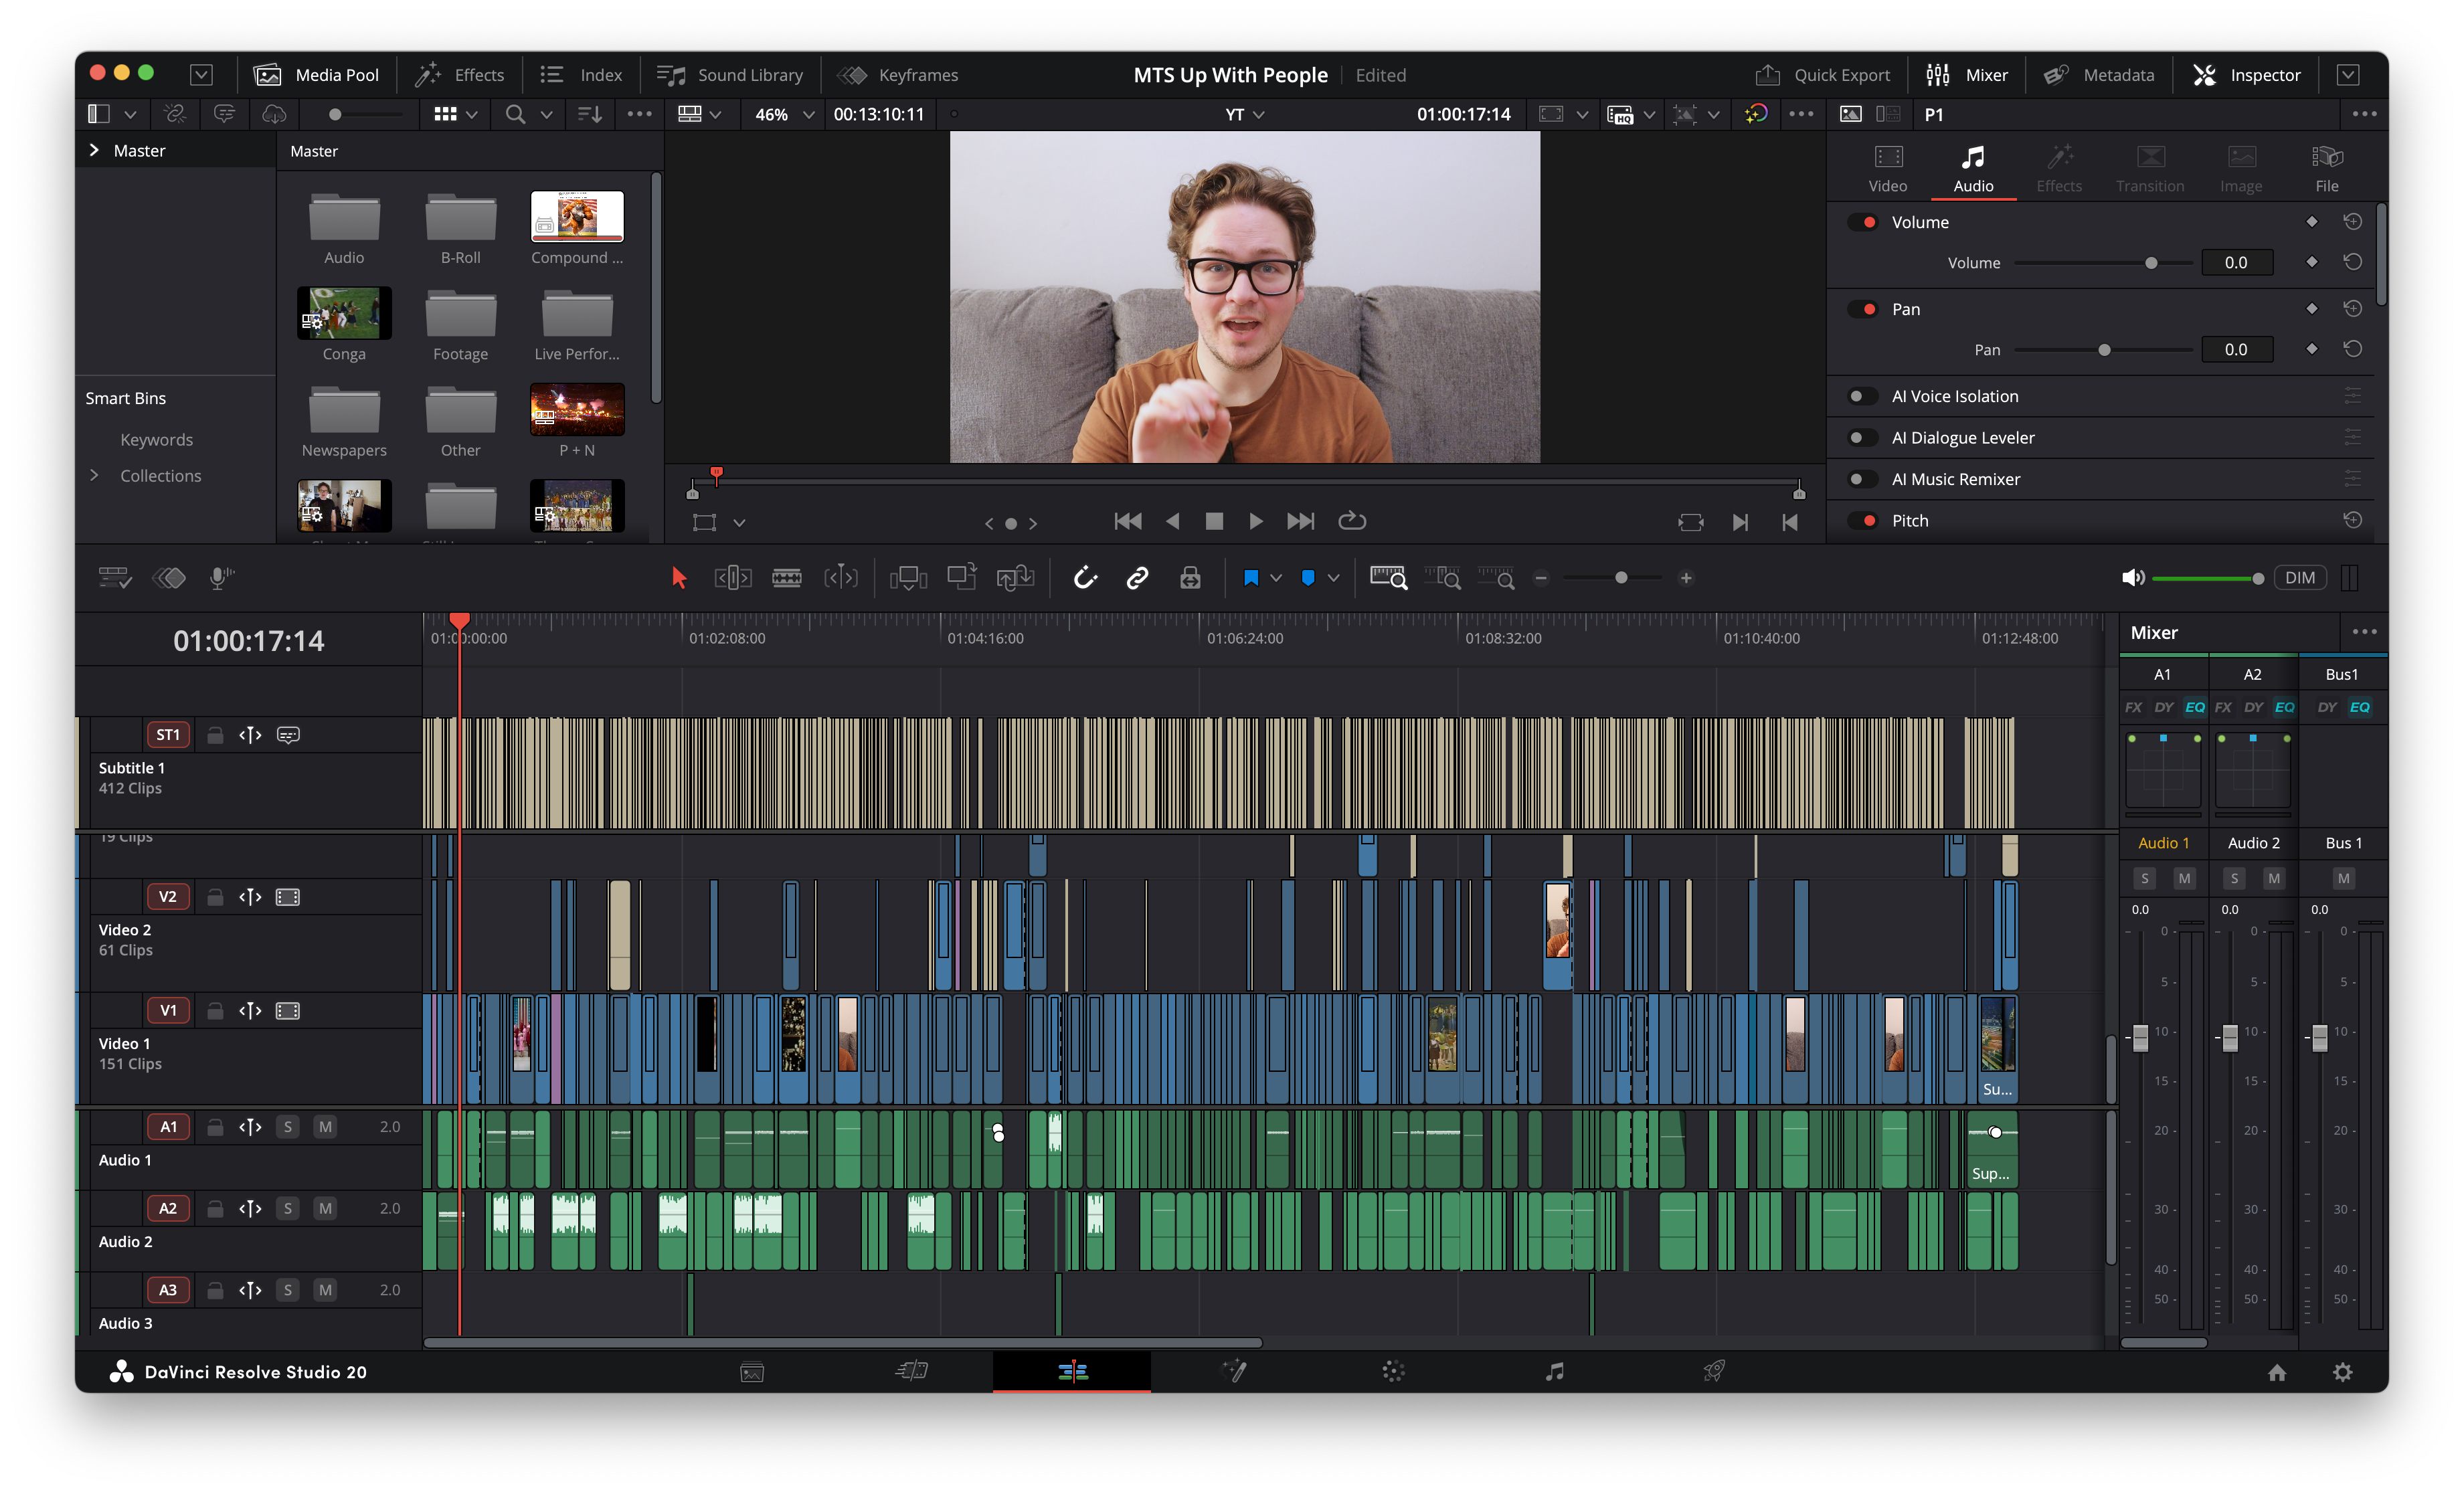Mute the Audio 2 track with M button

(x=325, y=1208)
